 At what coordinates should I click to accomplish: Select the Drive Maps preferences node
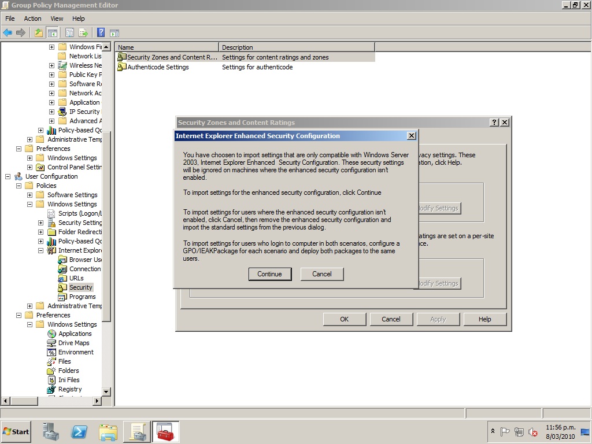tap(73, 343)
